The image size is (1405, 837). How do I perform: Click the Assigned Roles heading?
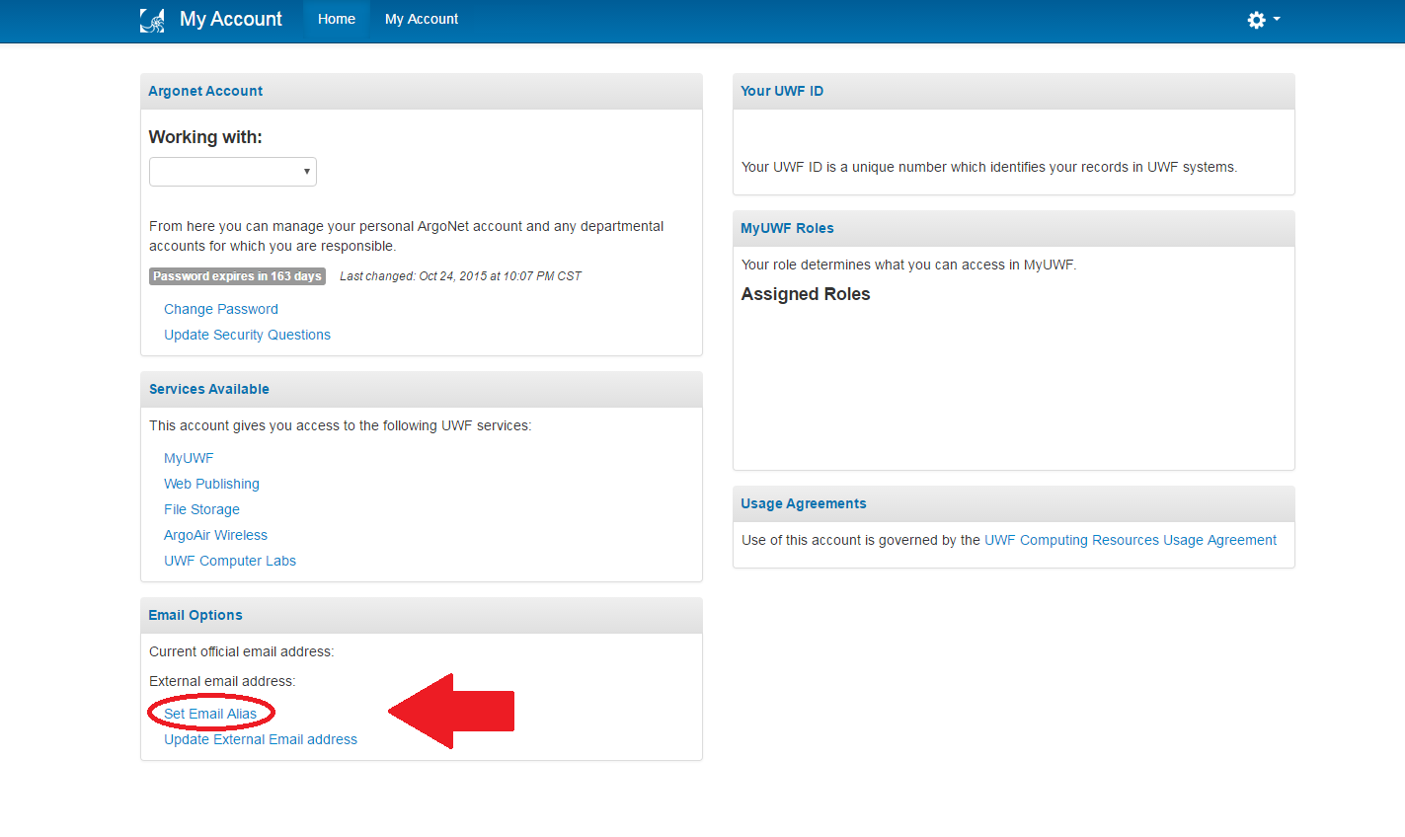806,294
